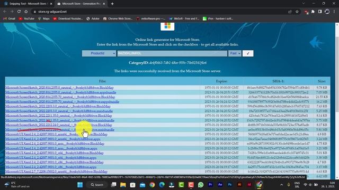
Task: Open the Chrome three-dot menu
Action: (334, 12)
